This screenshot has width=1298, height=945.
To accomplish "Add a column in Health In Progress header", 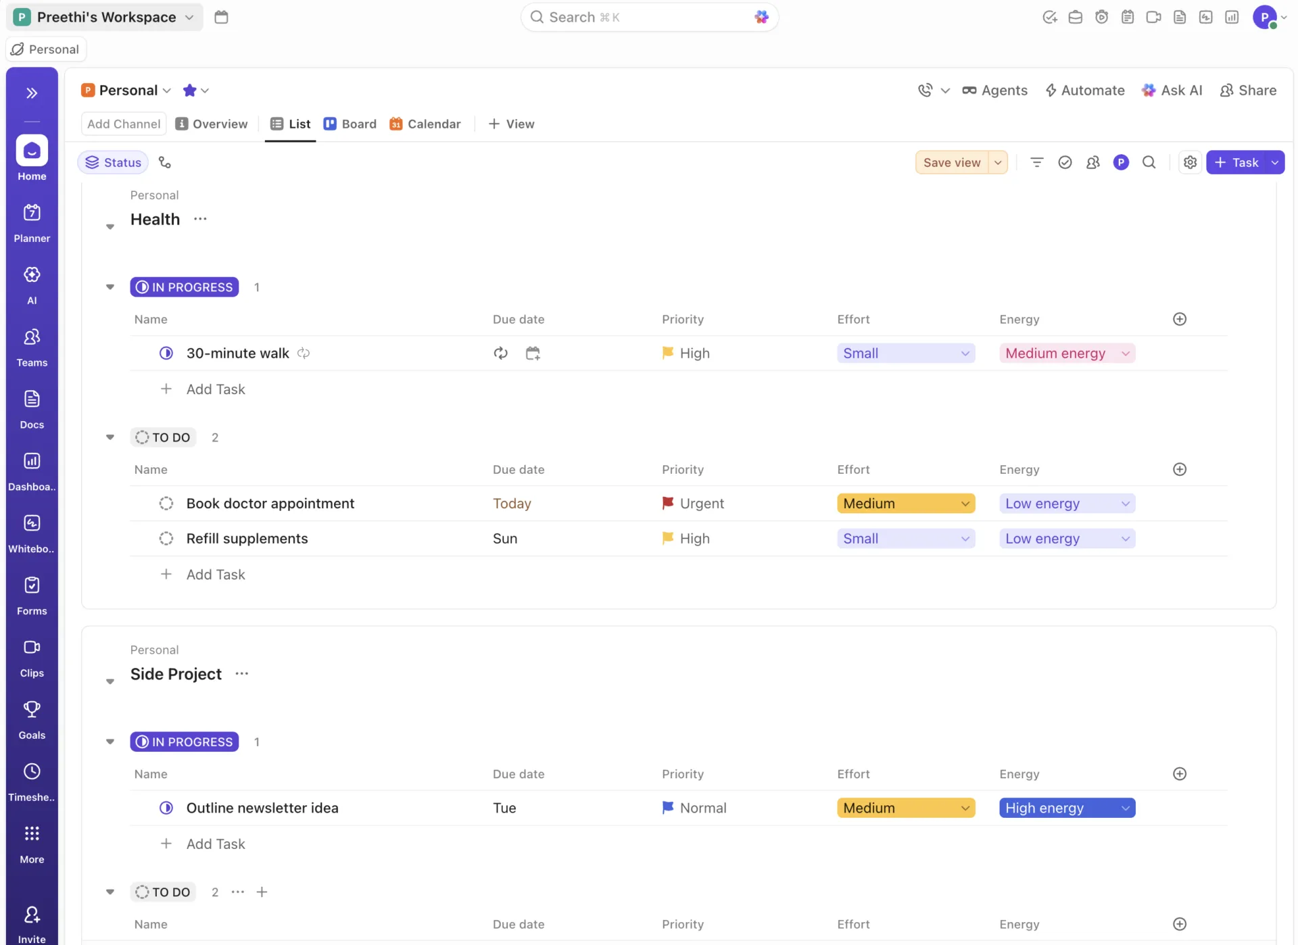I will pyautogui.click(x=1179, y=319).
